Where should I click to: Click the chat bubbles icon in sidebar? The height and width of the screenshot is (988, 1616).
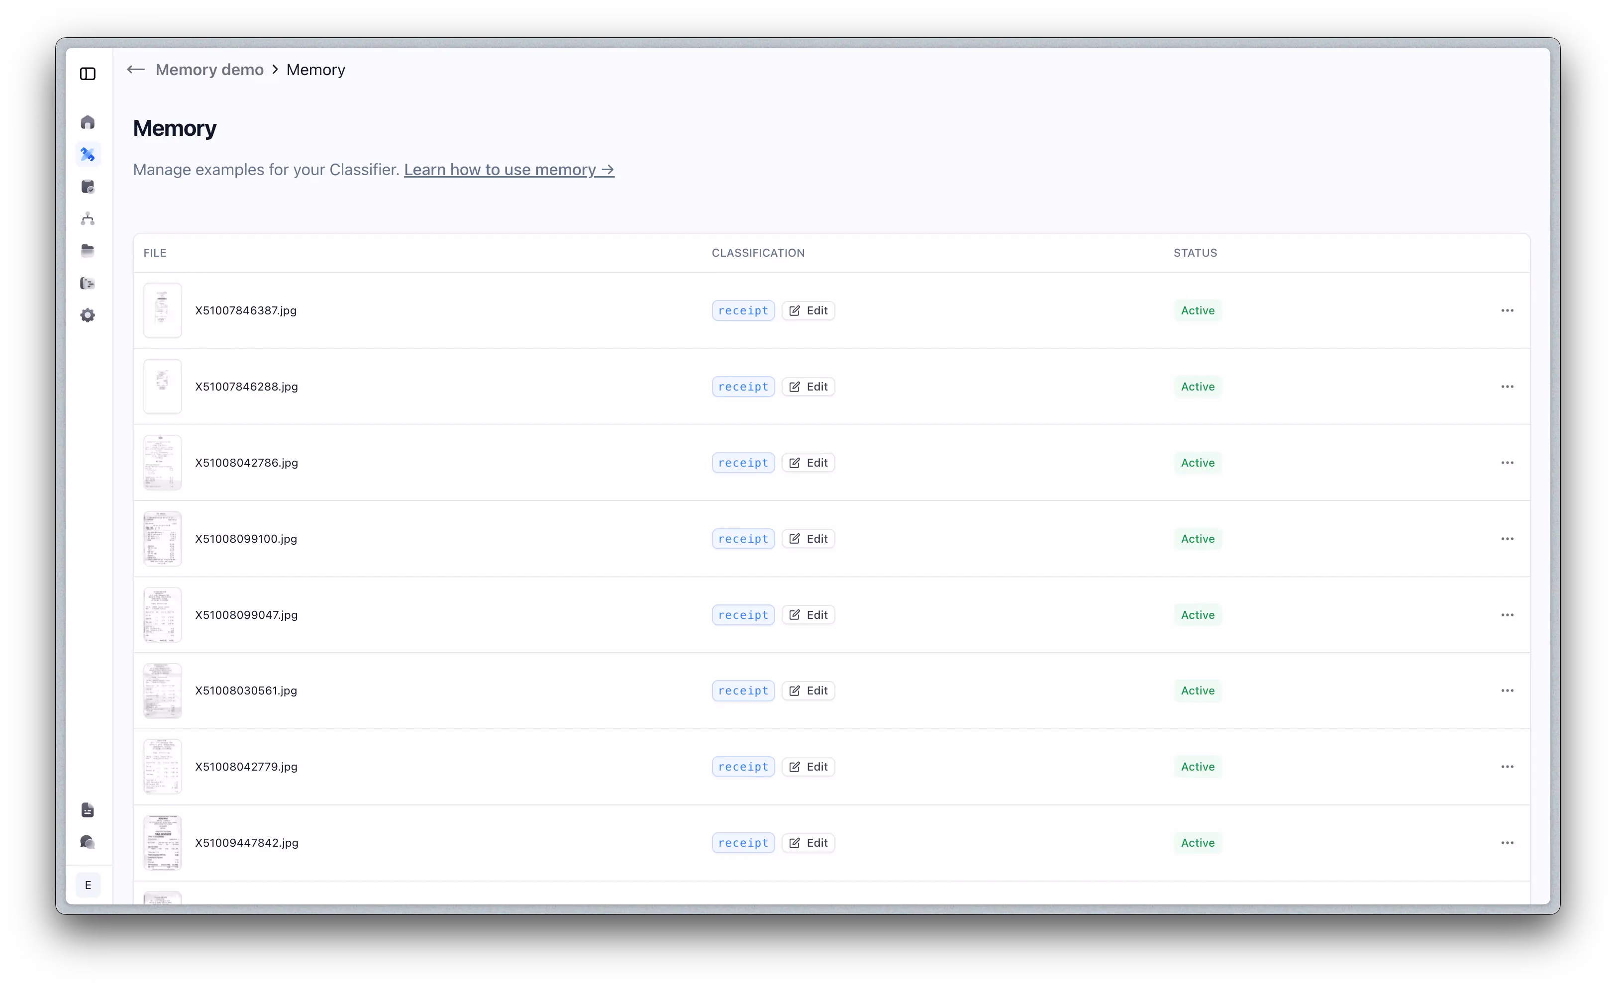point(88,842)
